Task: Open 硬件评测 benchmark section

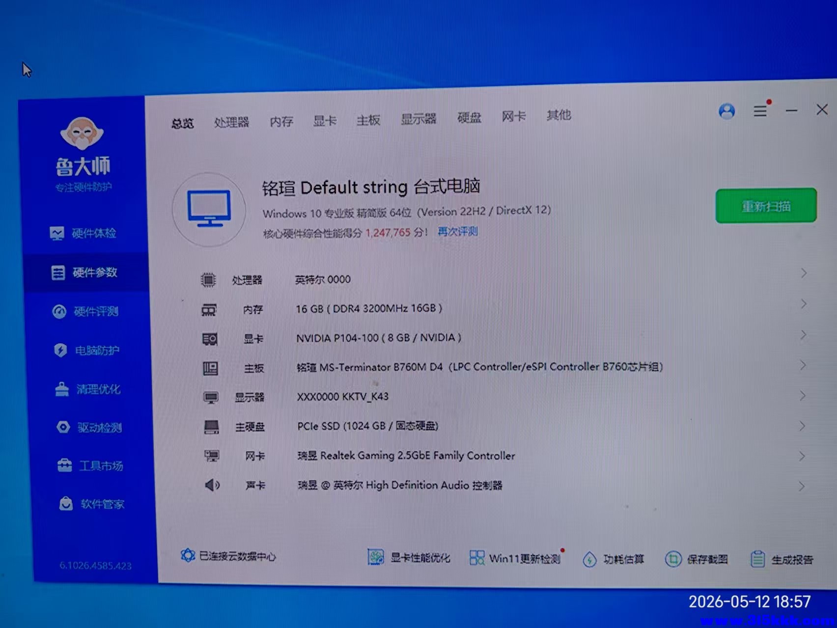Action: coord(85,311)
